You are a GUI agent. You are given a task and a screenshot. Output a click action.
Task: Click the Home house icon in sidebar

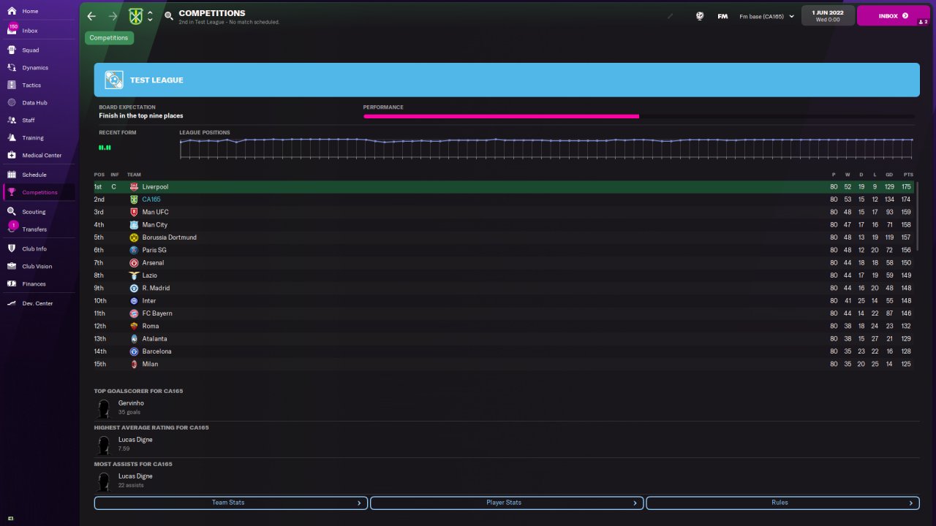click(12, 12)
